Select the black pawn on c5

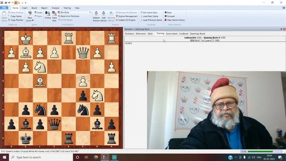tap(83, 95)
